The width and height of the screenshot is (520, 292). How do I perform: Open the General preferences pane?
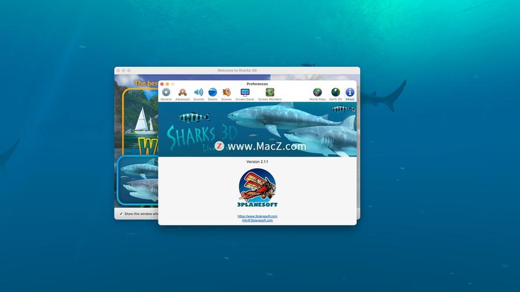tap(166, 94)
